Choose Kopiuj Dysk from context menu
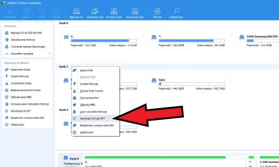Viewport: 279px width, 167px height. click(86, 70)
